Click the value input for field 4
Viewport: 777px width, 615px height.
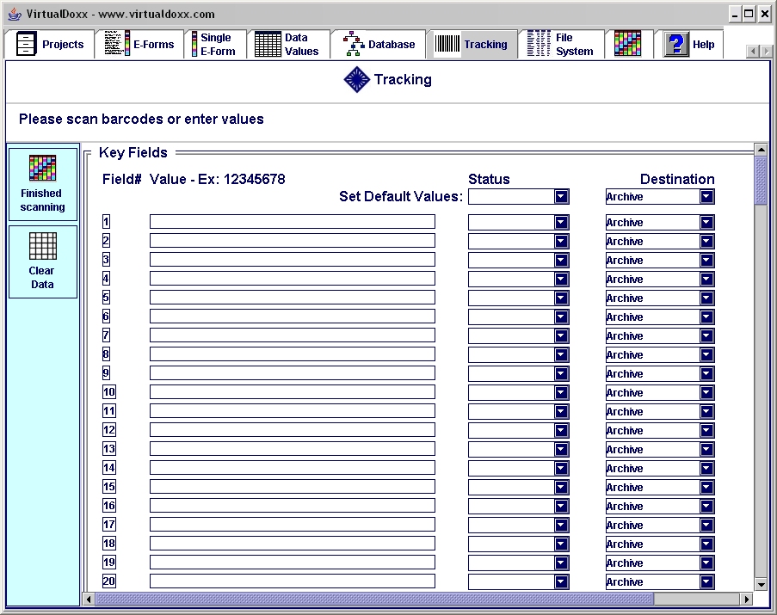click(x=293, y=279)
